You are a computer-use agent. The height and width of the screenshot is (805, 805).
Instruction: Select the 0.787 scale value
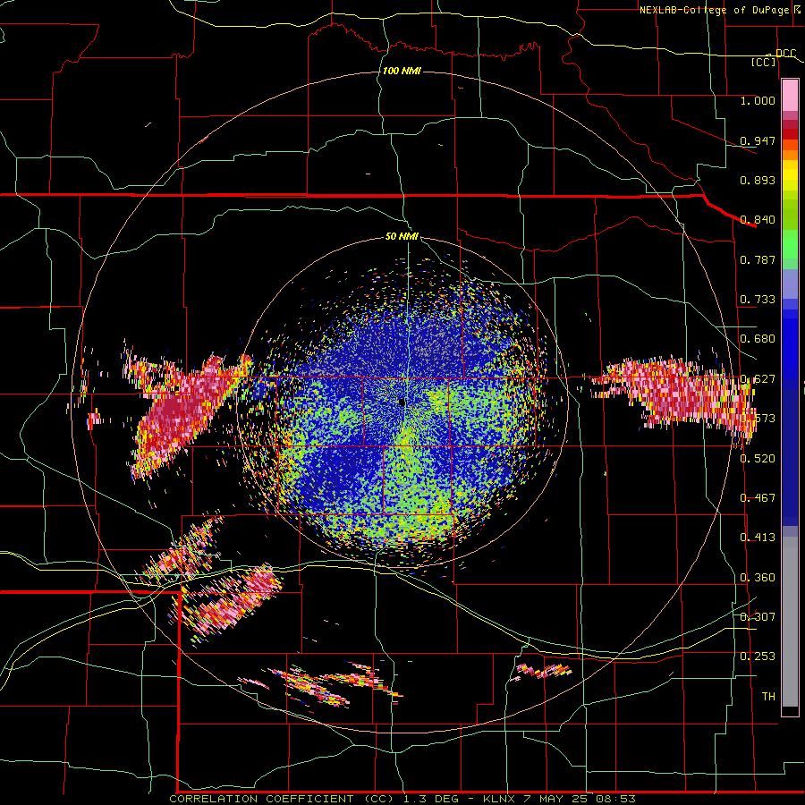[758, 259]
